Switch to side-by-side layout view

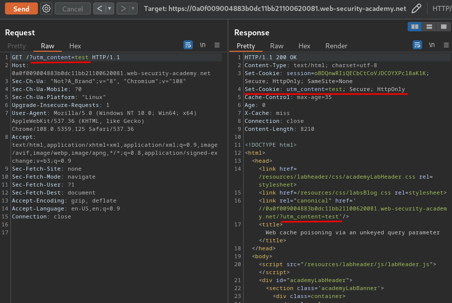[415, 27]
